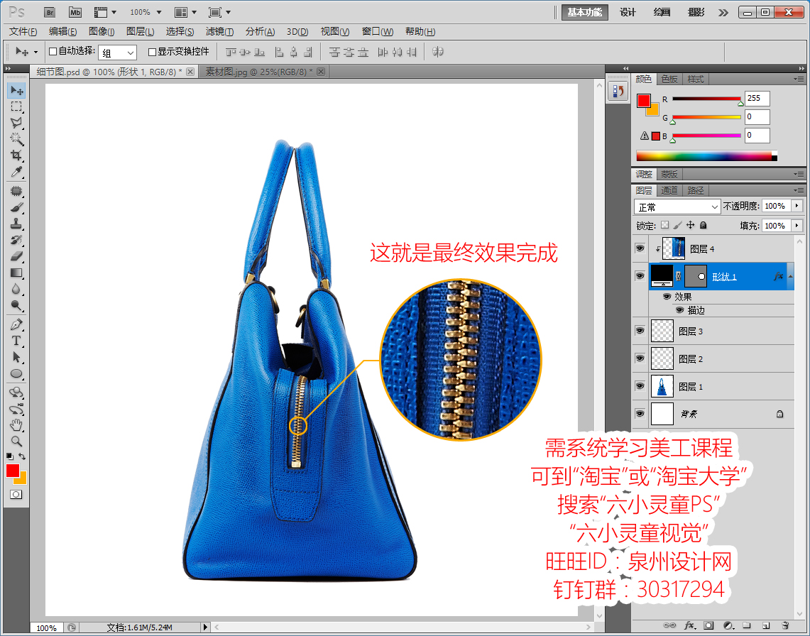
Task: Launch Adobe Bridge from top bar
Action: [50, 12]
